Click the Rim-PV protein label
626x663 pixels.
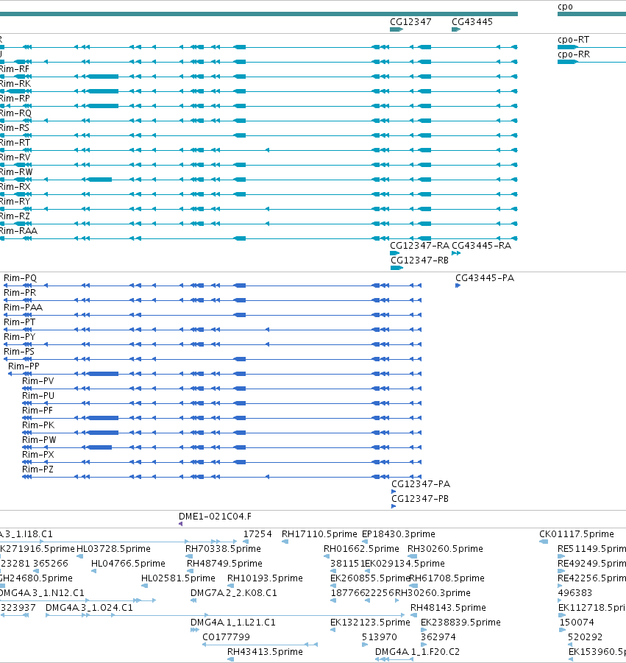pos(38,381)
